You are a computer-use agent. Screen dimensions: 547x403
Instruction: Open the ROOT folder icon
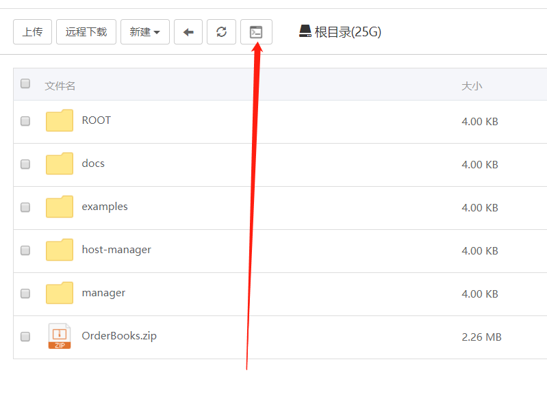tap(60, 120)
